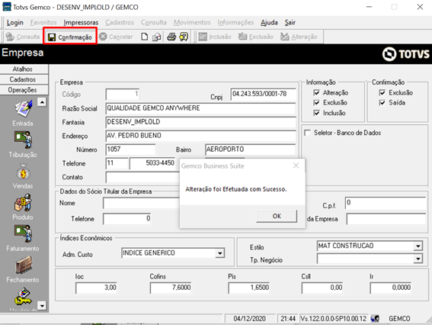Click the Número input field
The image size is (432, 325).
[x=130, y=150]
